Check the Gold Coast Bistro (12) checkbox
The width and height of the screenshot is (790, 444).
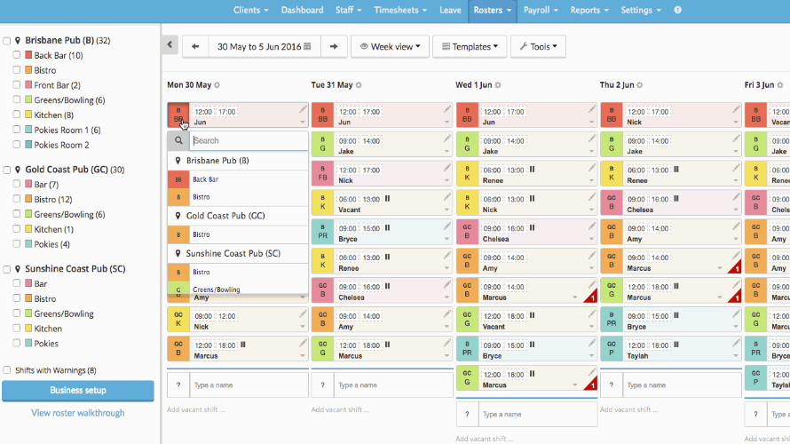pos(17,200)
